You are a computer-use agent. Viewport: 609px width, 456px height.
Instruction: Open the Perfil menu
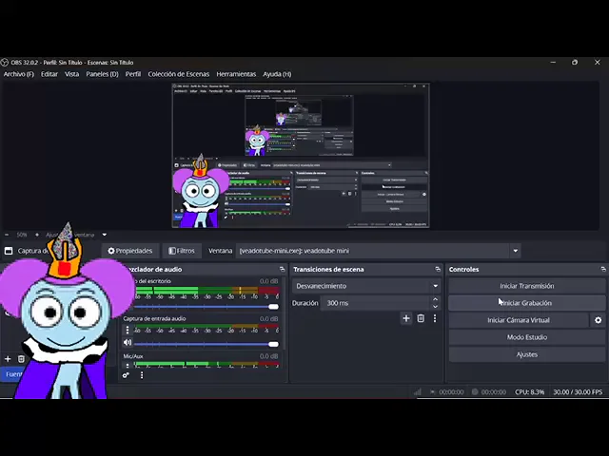[133, 74]
